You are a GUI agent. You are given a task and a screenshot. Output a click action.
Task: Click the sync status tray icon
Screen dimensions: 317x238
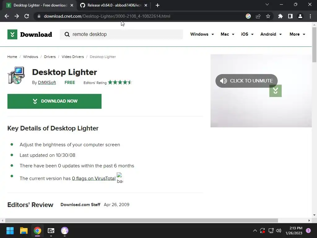(x=263, y=231)
